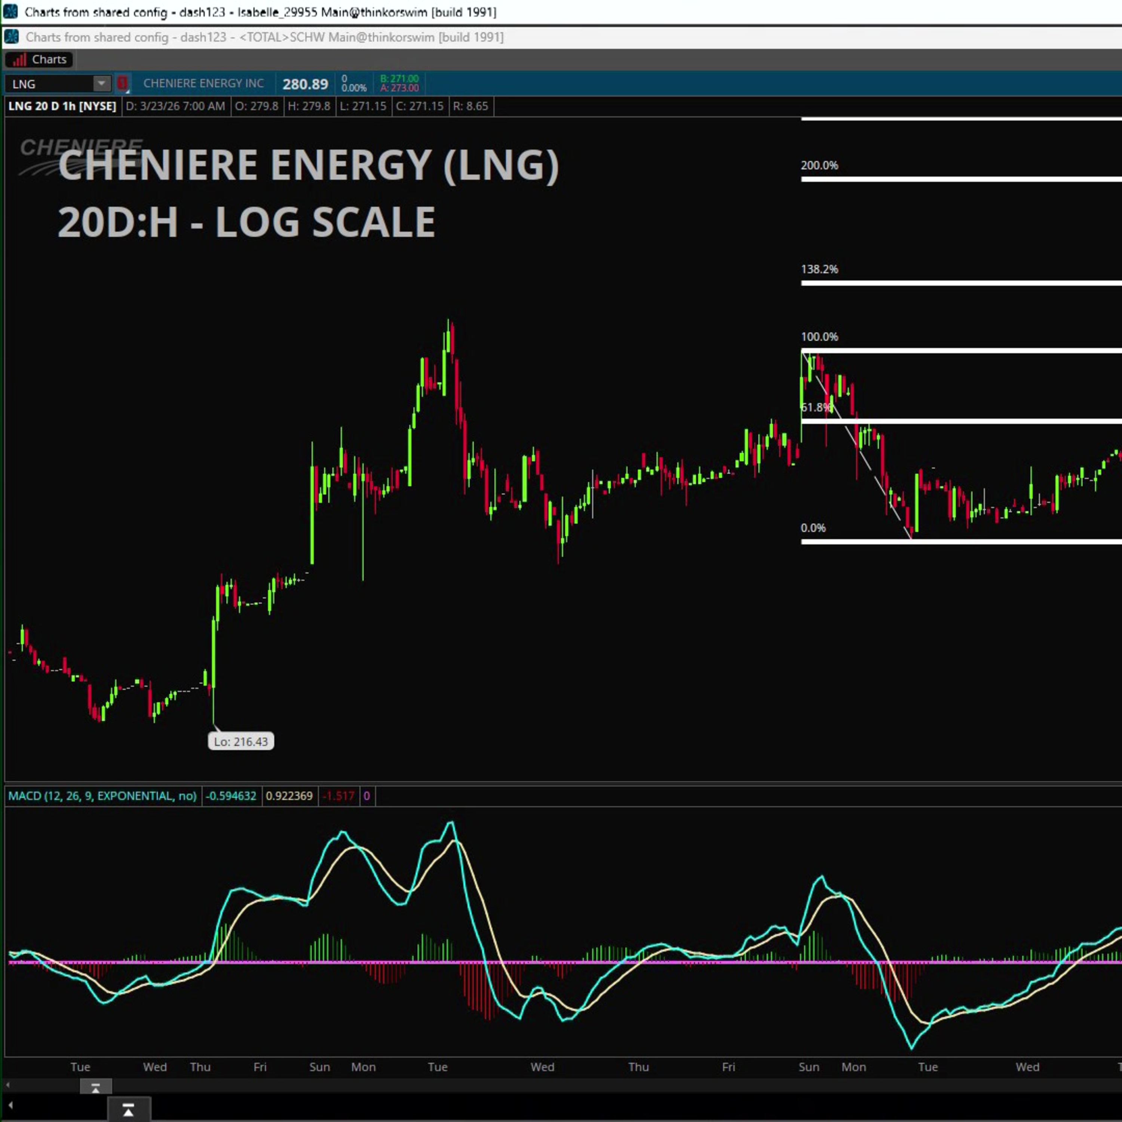Select the 200.0% Fibonacci extension line
Image resolution: width=1122 pixels, height=1122 pixels.
[x=958, y=179]
